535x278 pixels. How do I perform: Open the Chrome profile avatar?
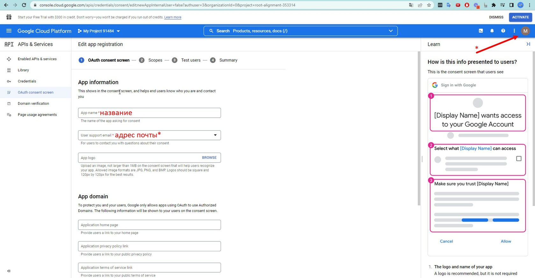(521, 5)
